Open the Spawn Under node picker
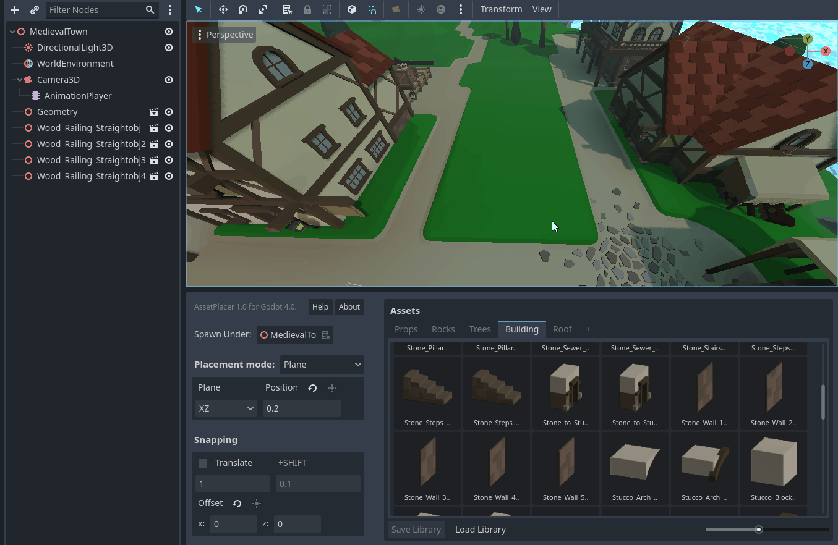 [x=295, y=335]
